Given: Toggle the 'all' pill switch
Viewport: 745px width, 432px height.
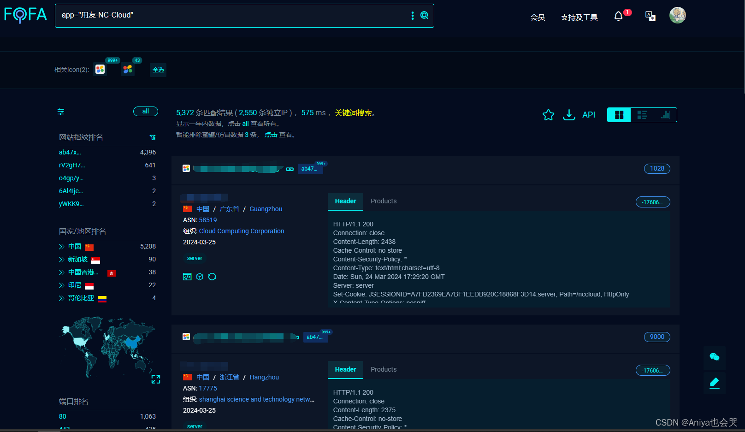Looking at the screenshot, I should pos(146,111).
